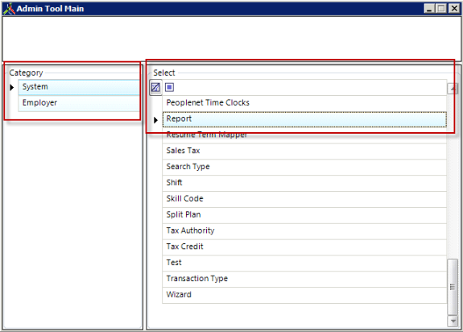Click the scrollbar down arrow in Select list
Viewport: 463px width, 332px height.
453,321
